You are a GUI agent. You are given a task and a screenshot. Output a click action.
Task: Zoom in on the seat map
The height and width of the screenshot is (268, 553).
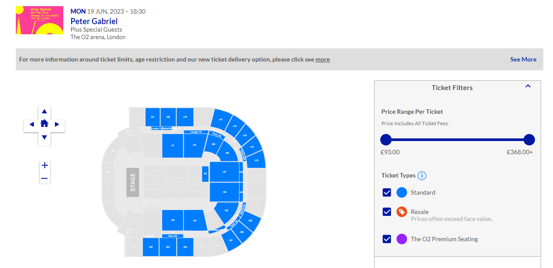[44, 166]
